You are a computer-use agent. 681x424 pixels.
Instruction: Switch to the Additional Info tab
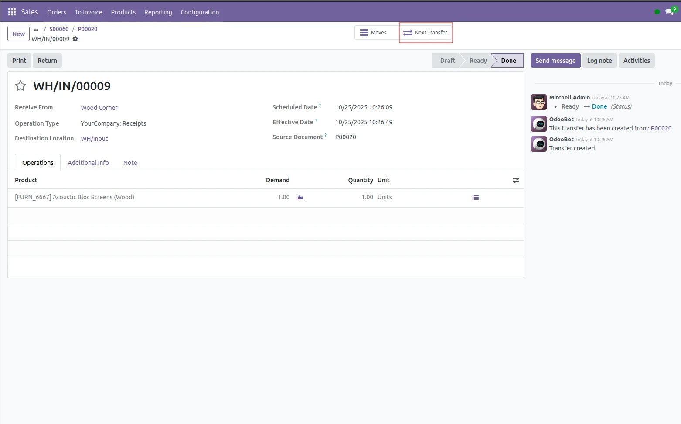tap(88, 163)
